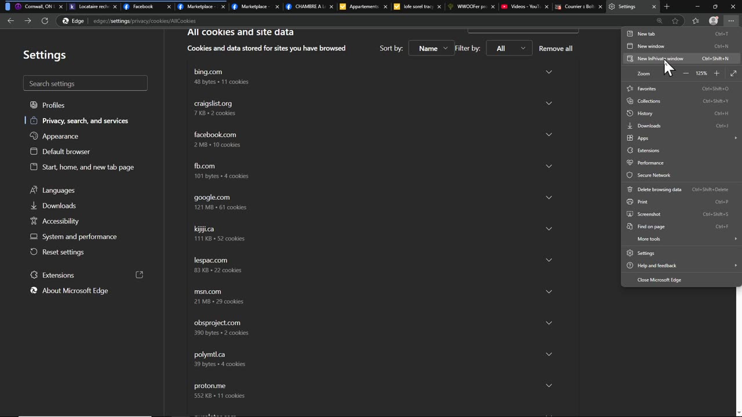
Task: Open Help and feedback submenu
Action: pyautogui.click(x=681, y=265)
